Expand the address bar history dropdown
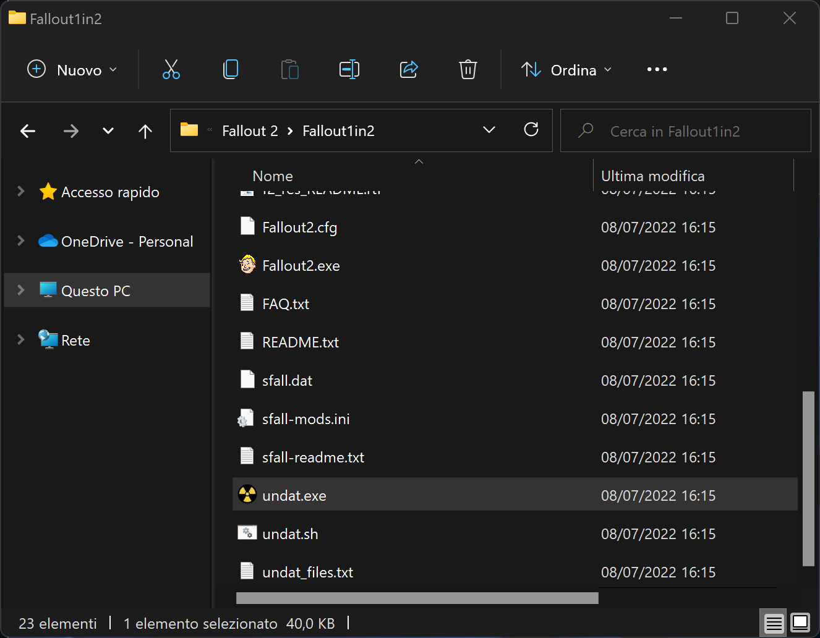 [x=489, y=130]
